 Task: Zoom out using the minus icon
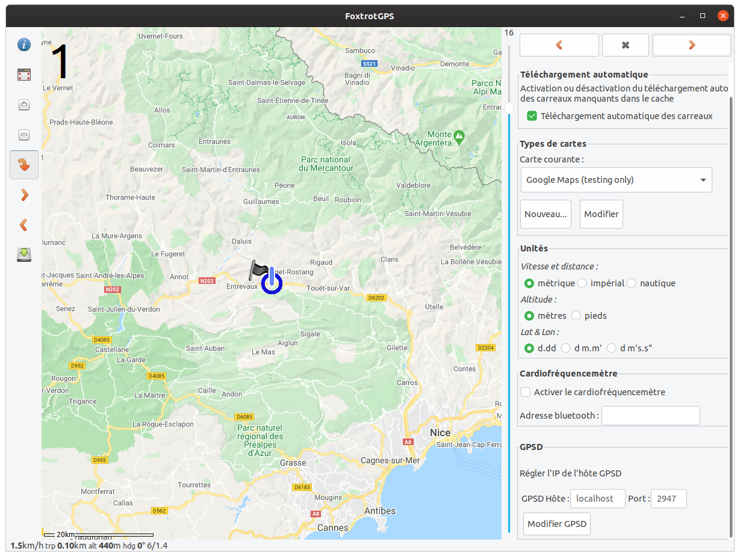[x=24, y=135]
